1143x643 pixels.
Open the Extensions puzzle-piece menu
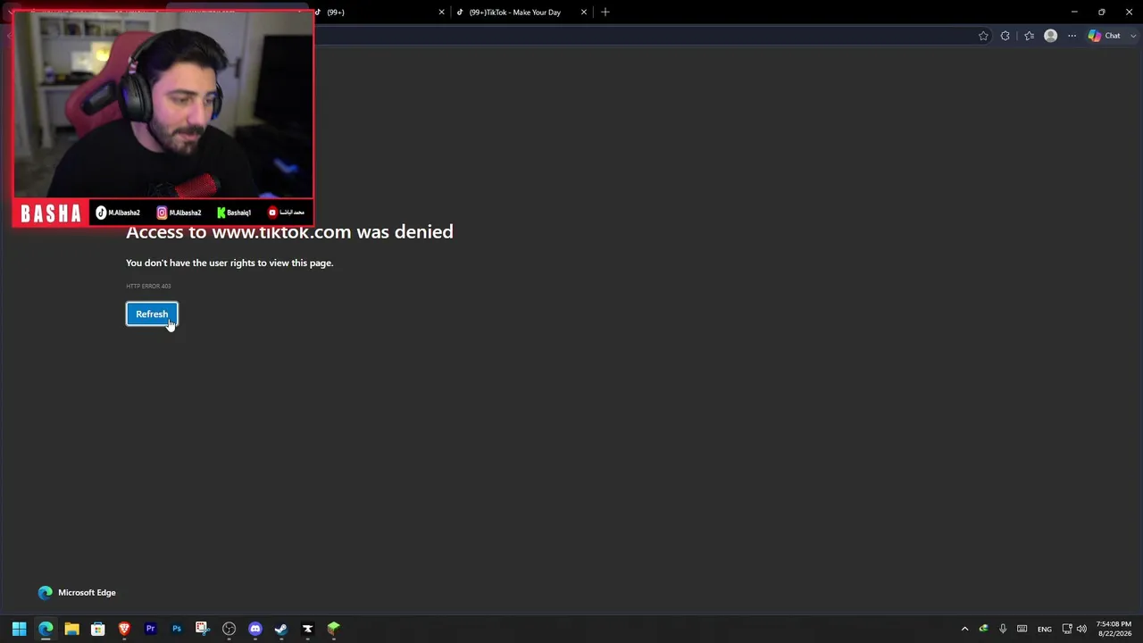pos(1005,36)
